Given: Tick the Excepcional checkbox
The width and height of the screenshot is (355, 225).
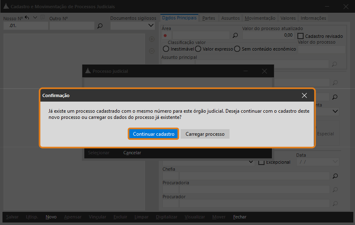Looking at the screenshot, I should 261,162.
